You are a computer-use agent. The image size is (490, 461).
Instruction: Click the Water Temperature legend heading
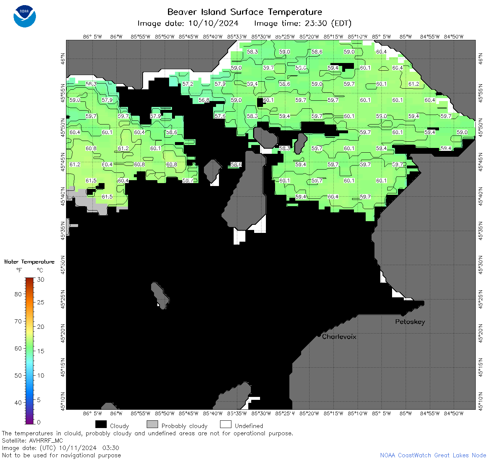29,262
